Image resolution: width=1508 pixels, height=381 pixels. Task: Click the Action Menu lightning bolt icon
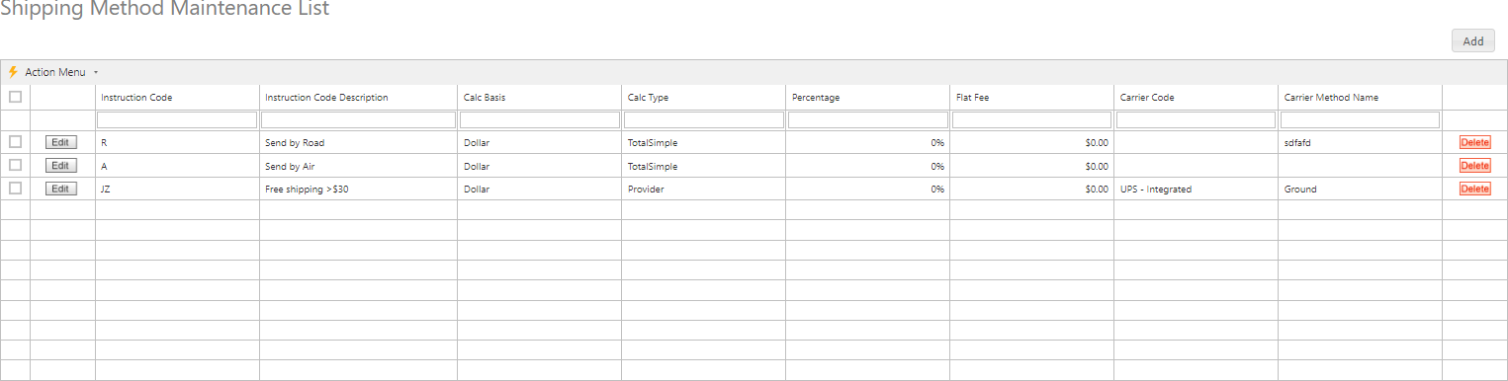(13, 72)
